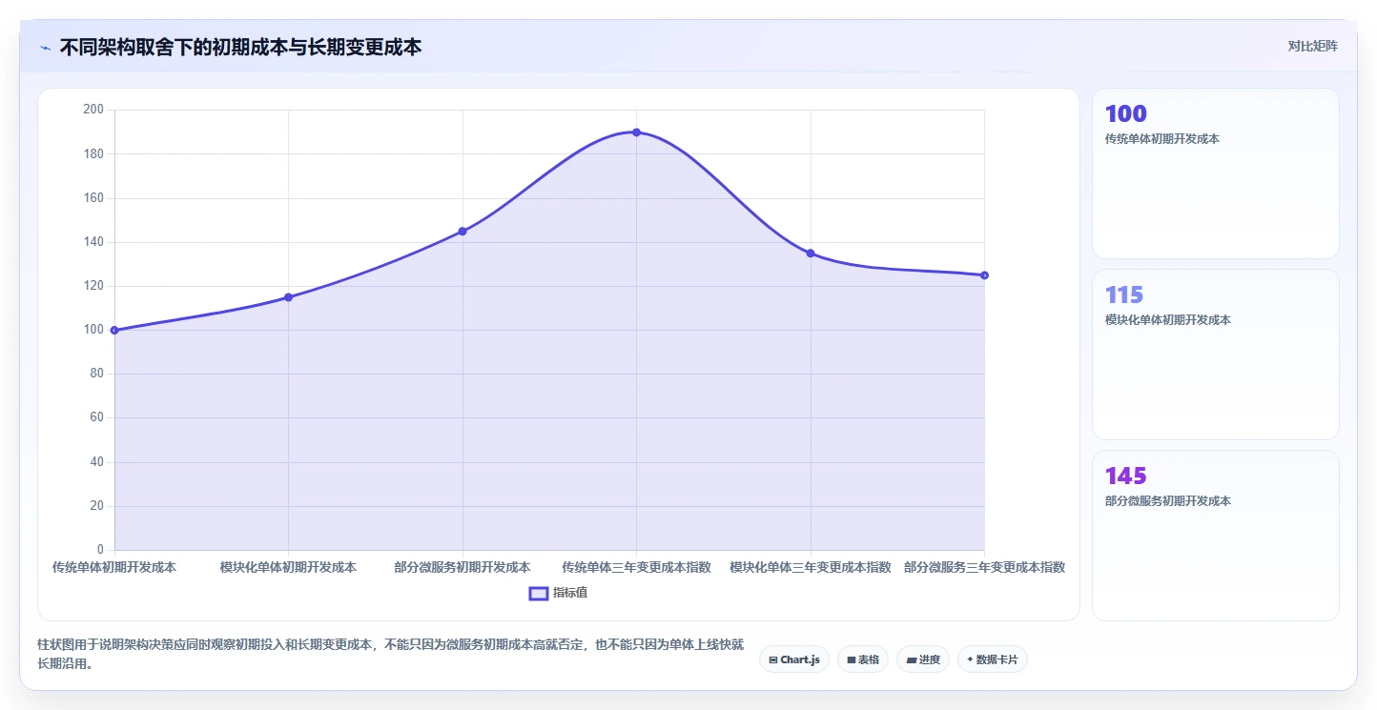
Task: Toggle the 指标值 legend item
Action: click(x=558, y=593)
